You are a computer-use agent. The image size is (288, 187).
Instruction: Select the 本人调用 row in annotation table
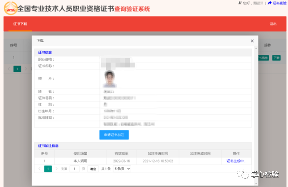point(80,161)
